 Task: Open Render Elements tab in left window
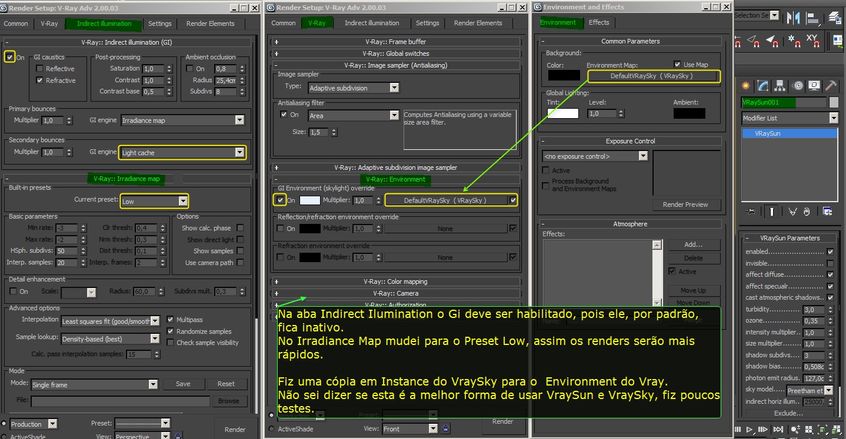coord(210,24)
